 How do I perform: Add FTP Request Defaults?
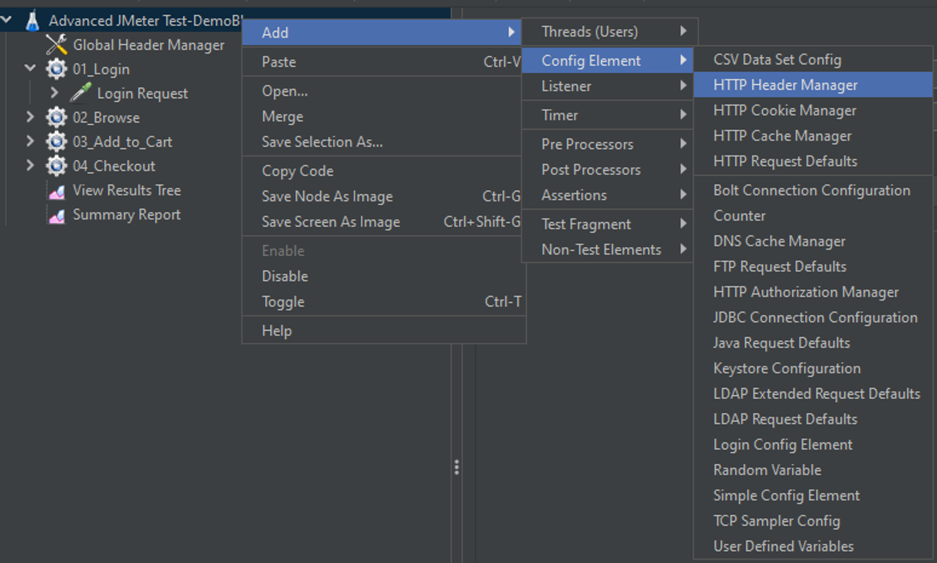813,267
